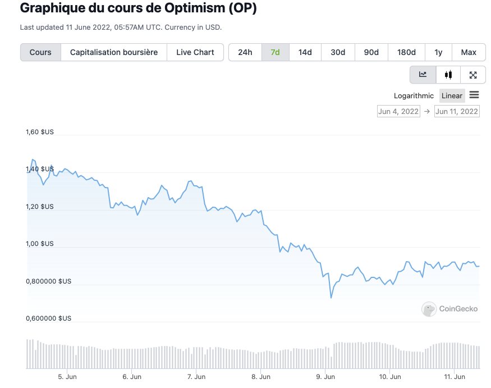
Task: Click the CoinGecko gecko logo
Action: point(429,309)
